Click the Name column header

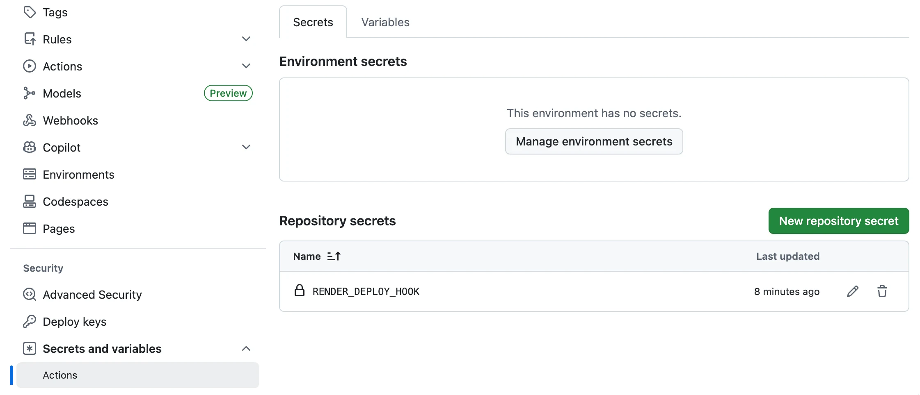[x=307, y=257]
